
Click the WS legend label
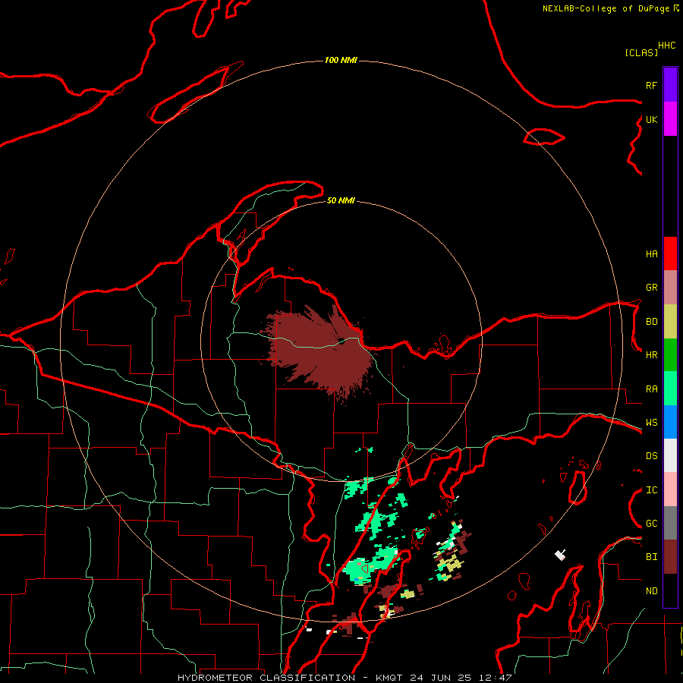pos(651,423)
